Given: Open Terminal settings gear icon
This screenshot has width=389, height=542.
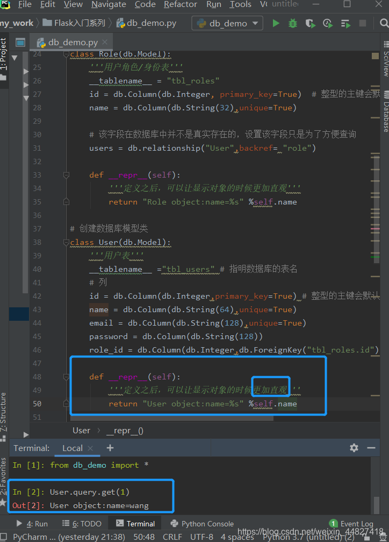Looking at the screenshot, I should point(354,448).
